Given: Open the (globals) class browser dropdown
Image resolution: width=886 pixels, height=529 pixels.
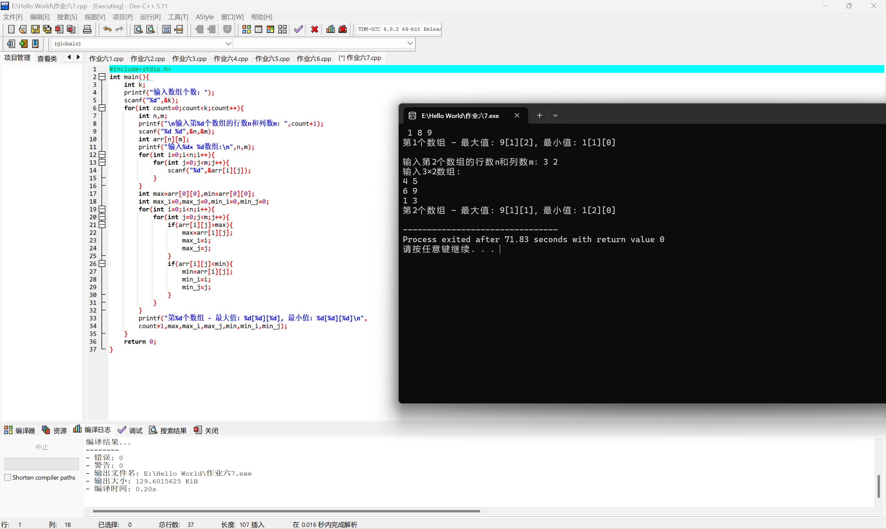Looking at the screenshot, I should [x=228, y=43].
